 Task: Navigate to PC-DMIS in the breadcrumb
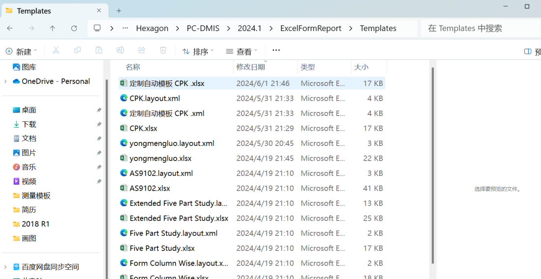[203, 28]
